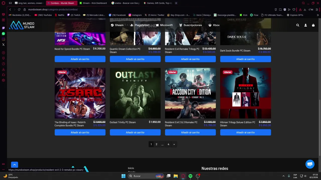321x180 pixels.
Task: Open File Explorer from the taskbar
Action: [176, 176]
